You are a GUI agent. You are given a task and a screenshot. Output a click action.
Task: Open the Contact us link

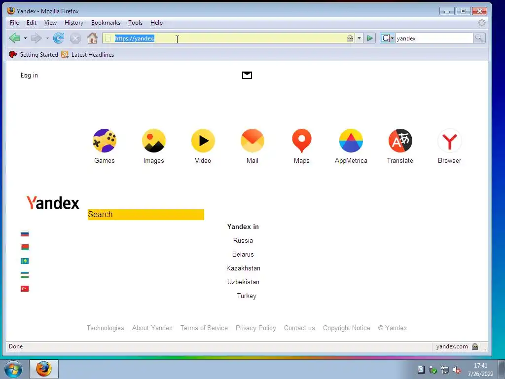click(299, 328)
